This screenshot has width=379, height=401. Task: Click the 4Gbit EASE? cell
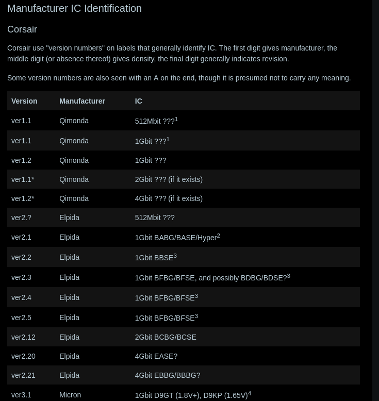click(x=156, y=357)
